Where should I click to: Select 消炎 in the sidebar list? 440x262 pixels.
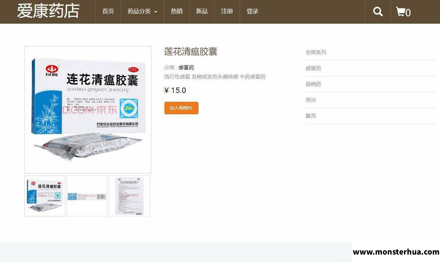click(311, 100)
